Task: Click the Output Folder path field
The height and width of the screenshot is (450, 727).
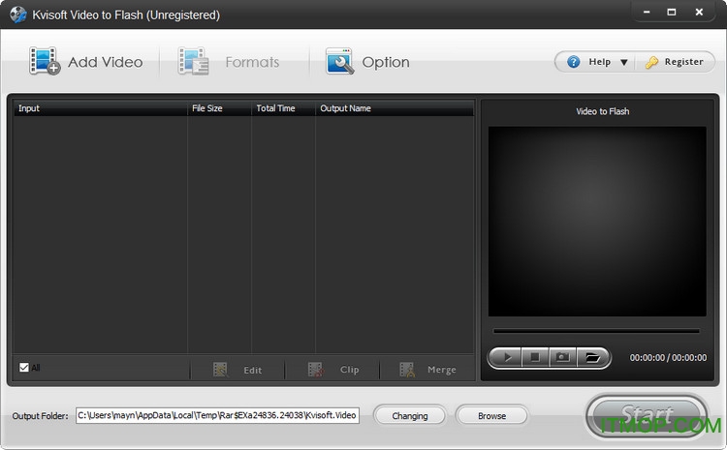Action: coord(217,415)
